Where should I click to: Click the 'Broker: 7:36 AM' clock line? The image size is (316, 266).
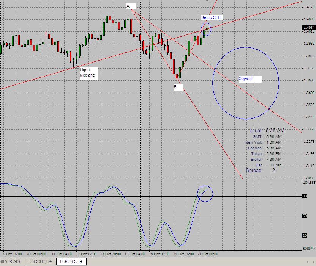tap(266, 160)
